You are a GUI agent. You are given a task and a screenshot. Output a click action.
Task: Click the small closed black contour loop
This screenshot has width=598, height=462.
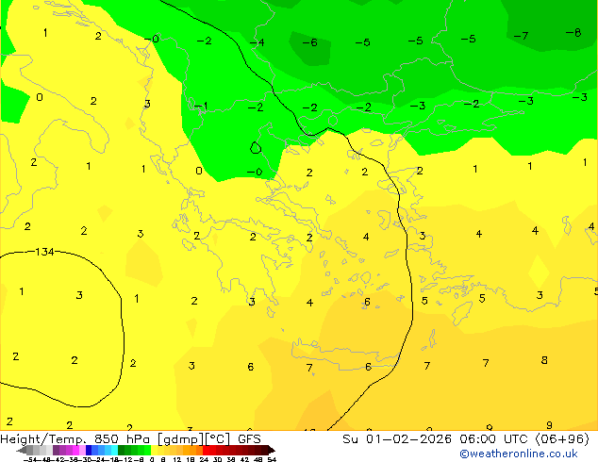tap(256, 147)
